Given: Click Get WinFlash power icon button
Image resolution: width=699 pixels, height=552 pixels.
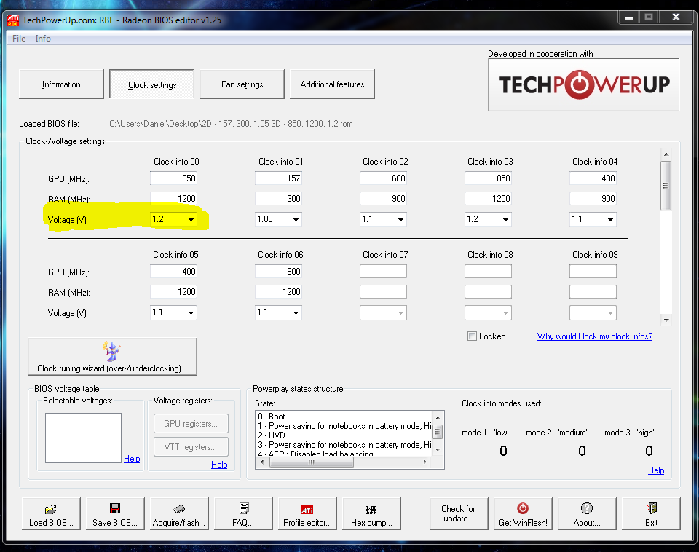Looking at the screenshot, I should (x=523, y=513).
